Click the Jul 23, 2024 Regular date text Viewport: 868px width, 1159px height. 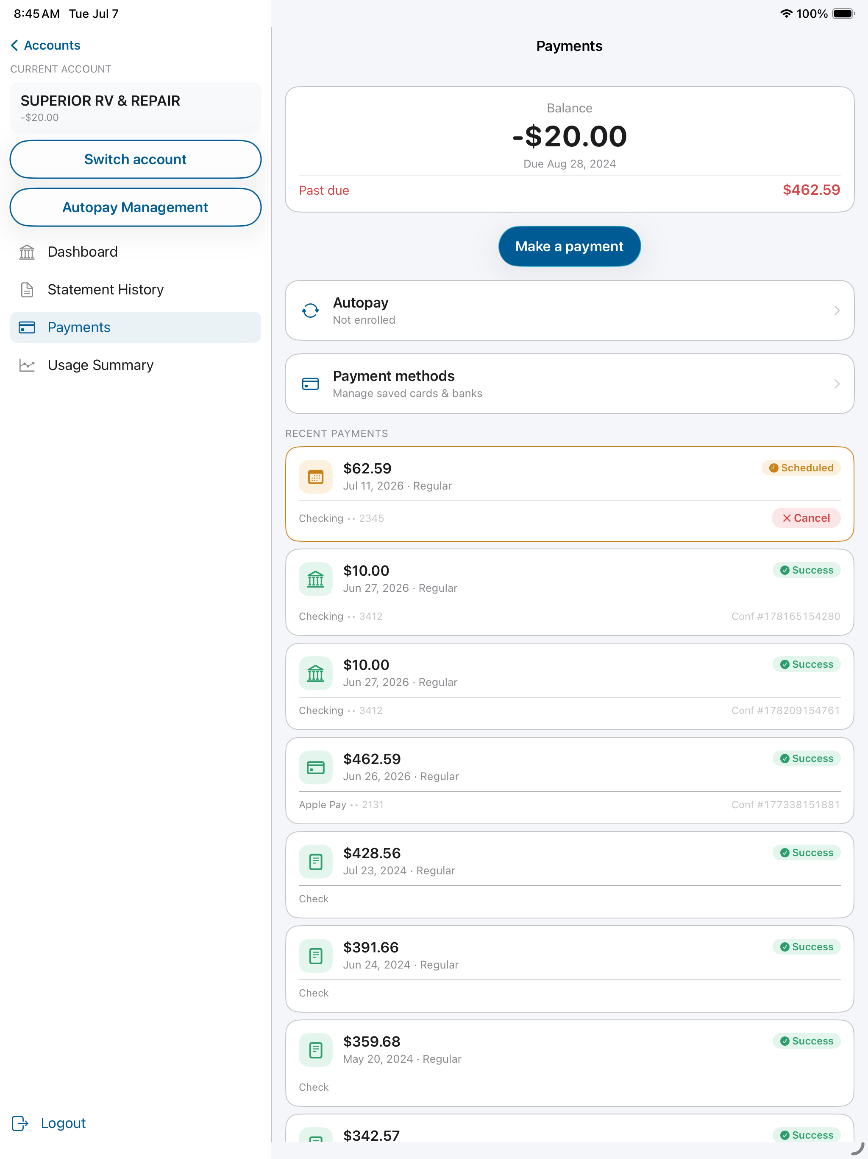coord(399,871)
